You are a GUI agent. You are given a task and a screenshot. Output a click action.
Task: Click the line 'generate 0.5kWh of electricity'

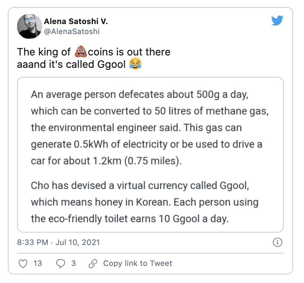(147, 145)
